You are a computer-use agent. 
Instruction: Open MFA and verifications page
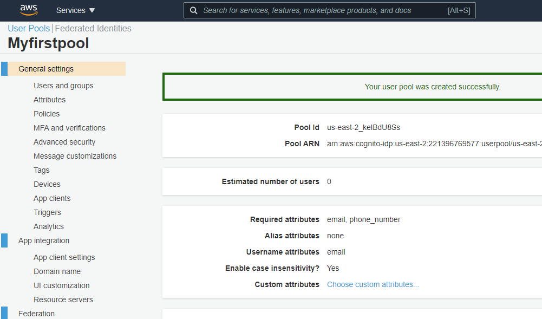(69, 128)
